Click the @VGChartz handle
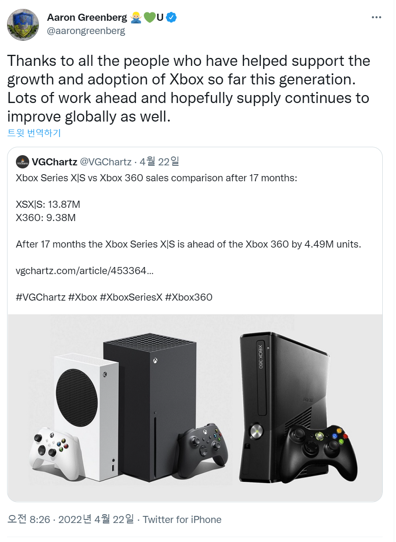Viewport: 396px width, 542px height. tap(106, 162)
